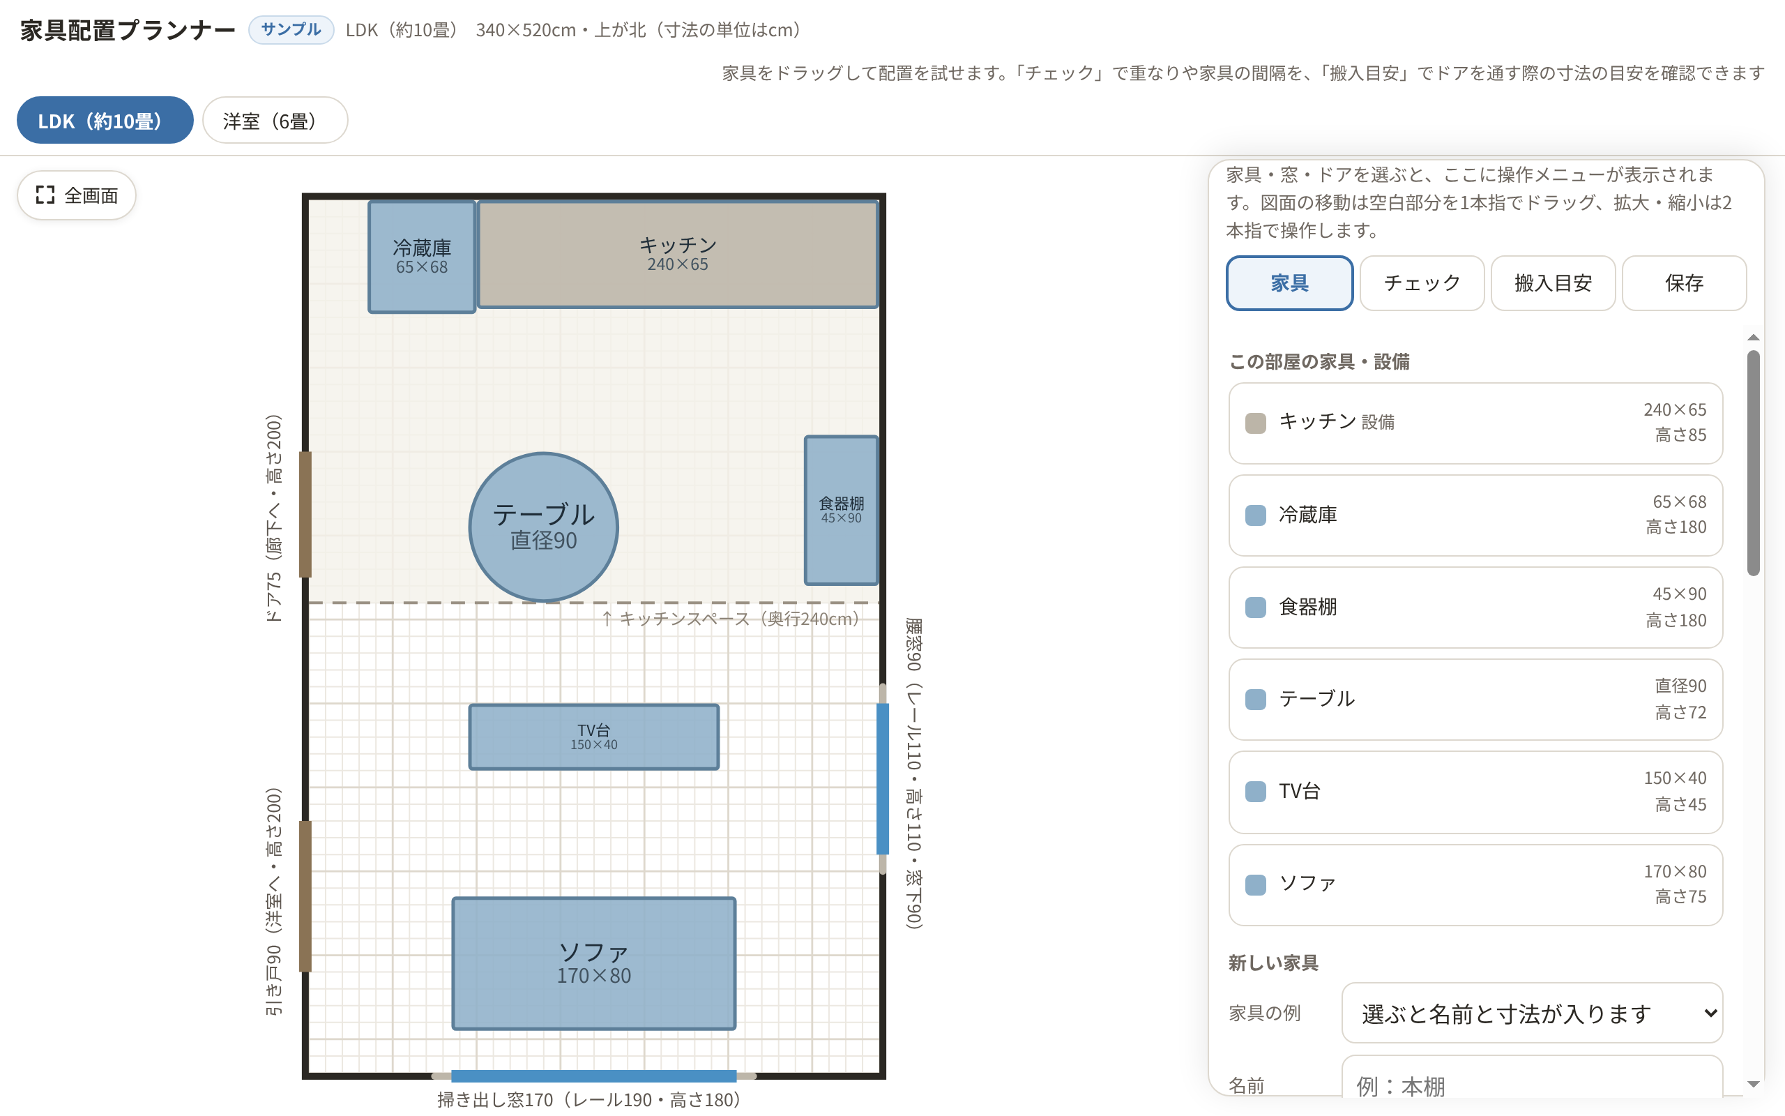
Task: Choose TV台 in the furniture list
Action: tap(1475, 792)
